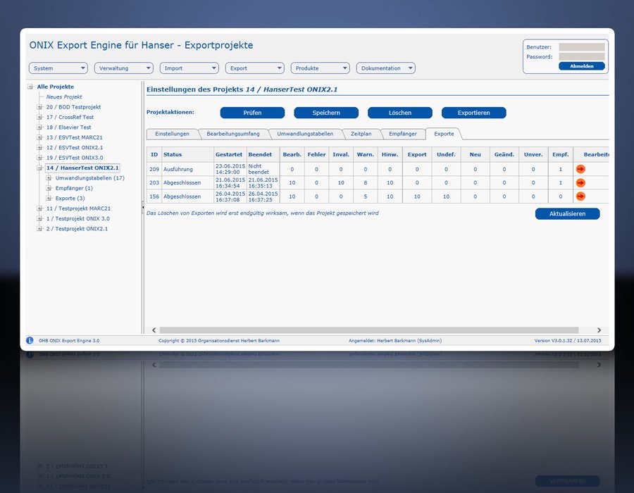The height and width of the screenshot is (493, 634).
Task: Click the info icon in status bar
Action: [x=30, y=340]
